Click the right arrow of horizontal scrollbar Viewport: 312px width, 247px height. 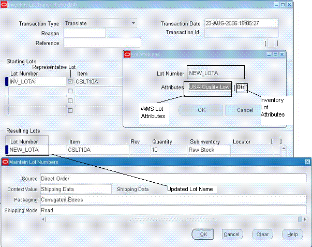coord(305,220)
